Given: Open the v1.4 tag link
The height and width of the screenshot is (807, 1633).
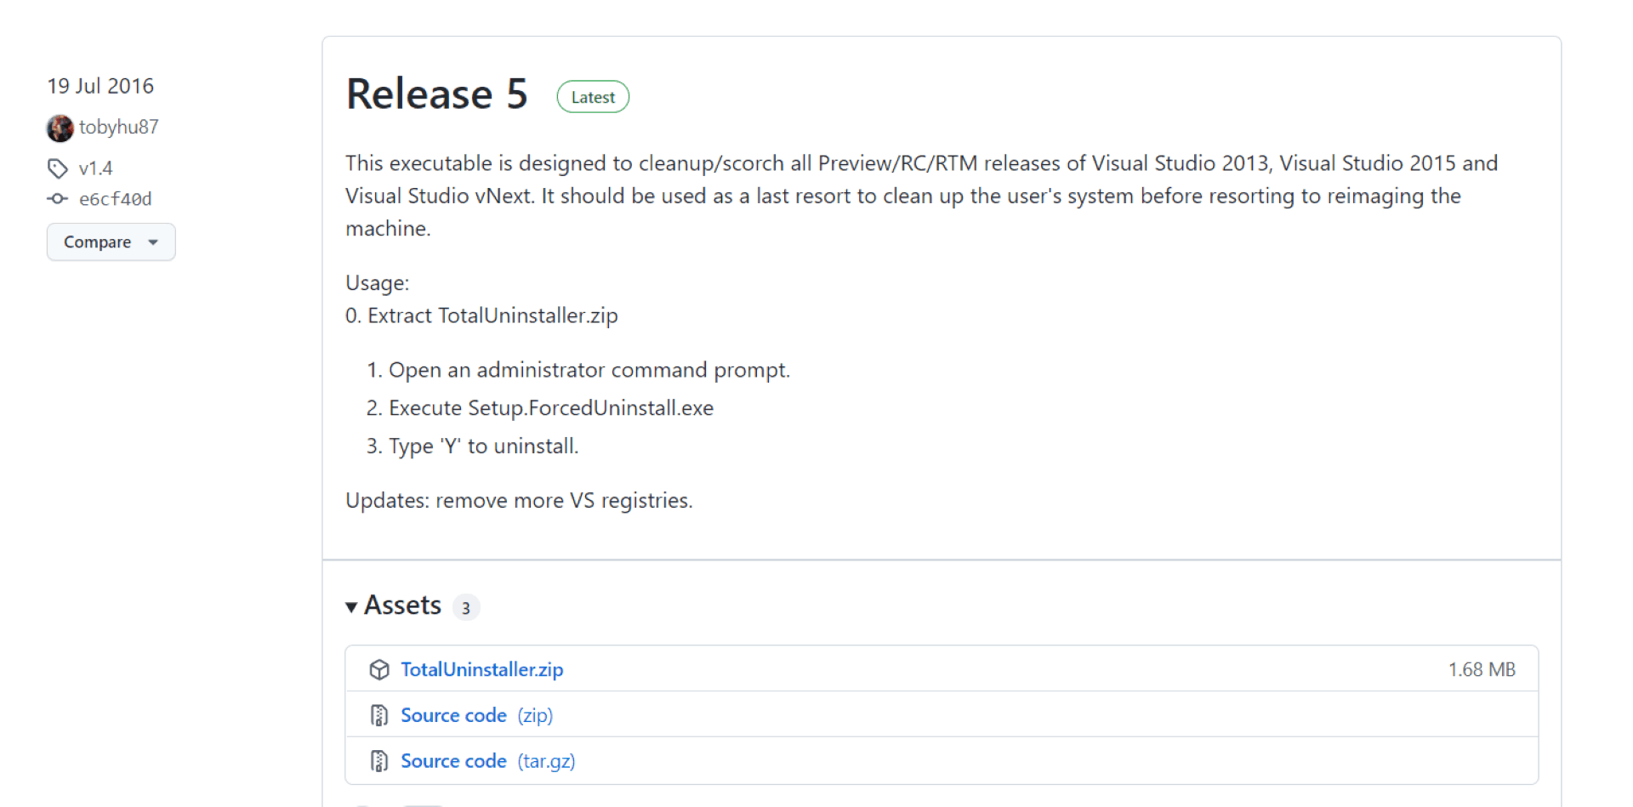Looking at the screenshot, I should pyautogui.click(x=95, y=168).
